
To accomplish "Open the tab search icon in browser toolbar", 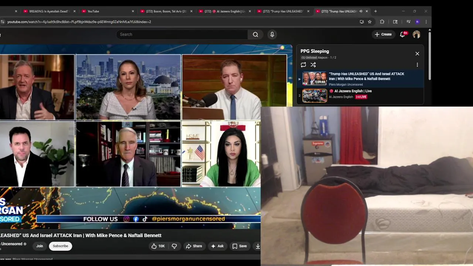I will tap(395, 22).
